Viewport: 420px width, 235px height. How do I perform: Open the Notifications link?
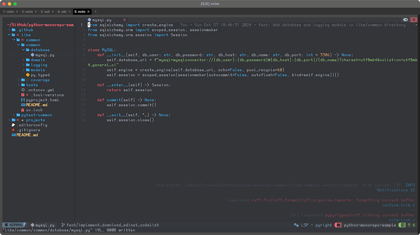[x=393, y=190]
